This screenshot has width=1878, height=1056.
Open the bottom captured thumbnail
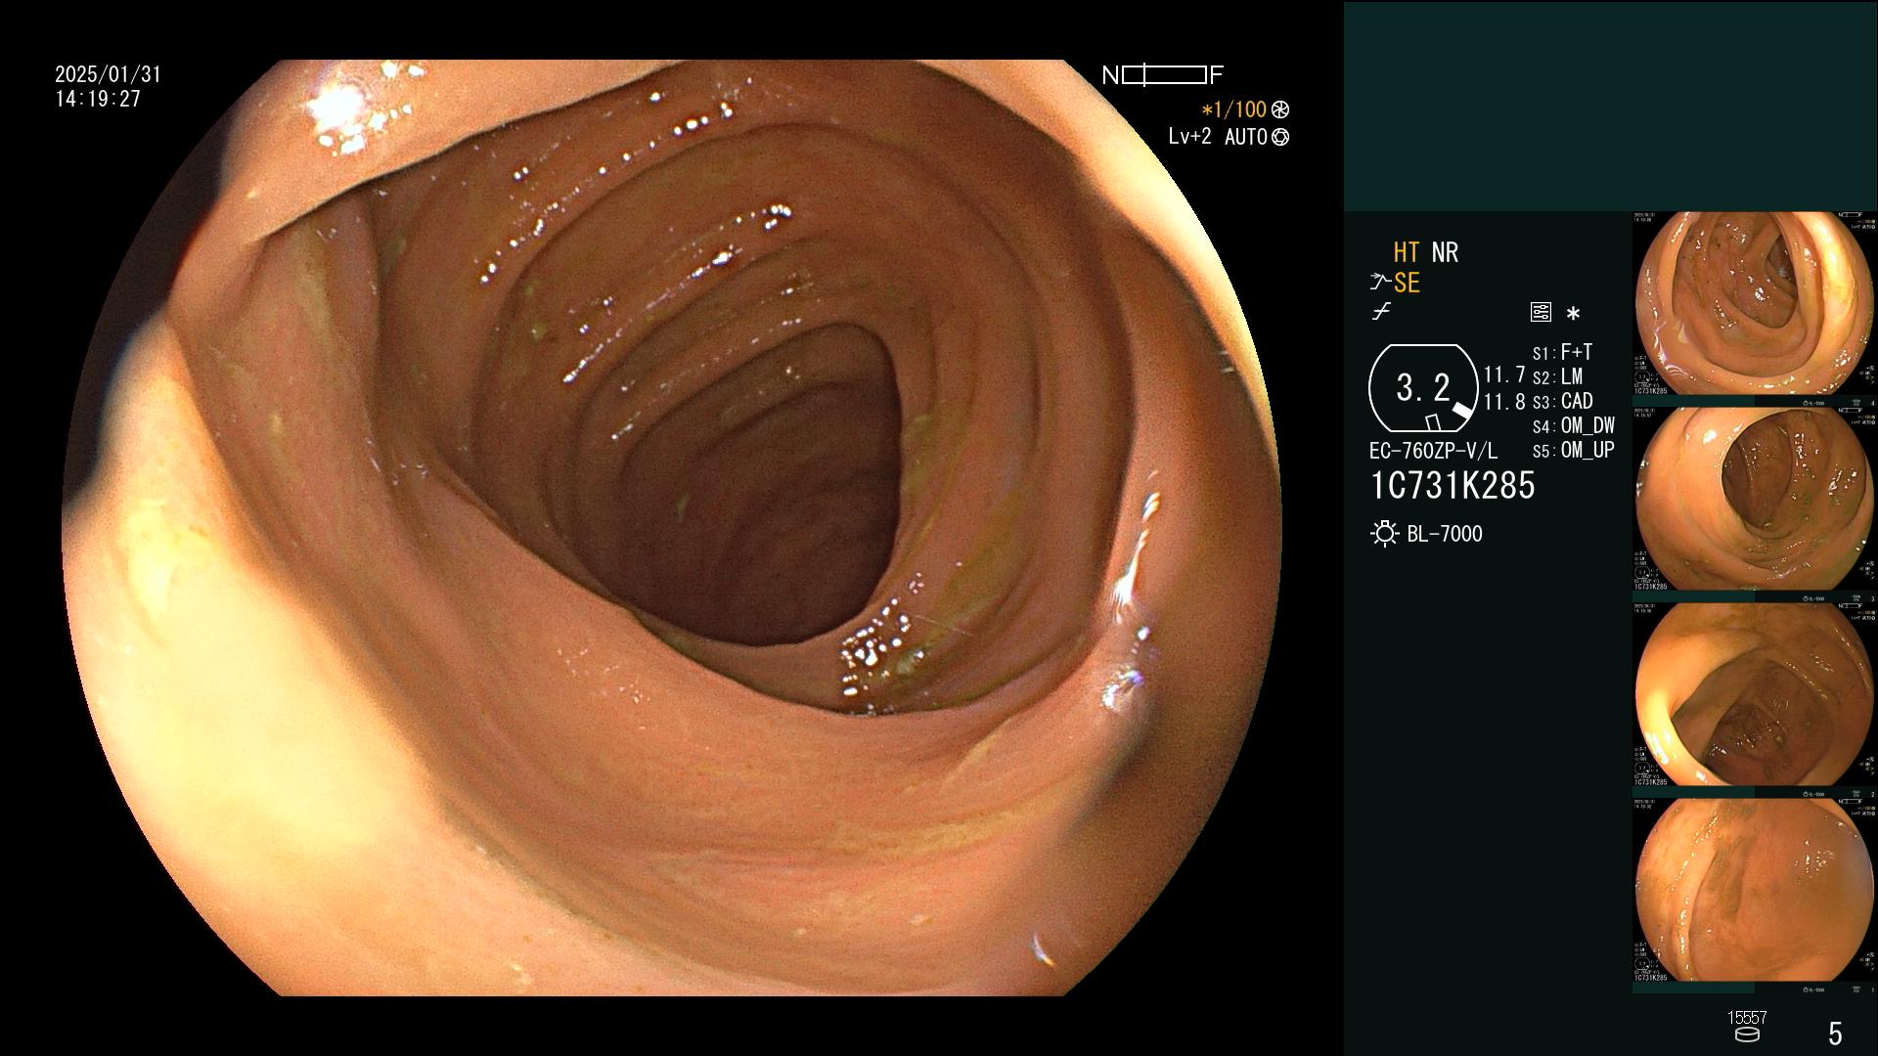pos(1755,890)
